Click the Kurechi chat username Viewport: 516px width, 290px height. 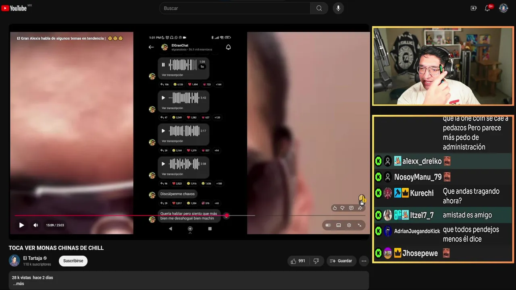click(422, 193)
